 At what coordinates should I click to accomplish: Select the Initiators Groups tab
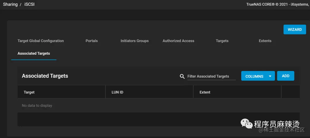click(x=135, y=41)
